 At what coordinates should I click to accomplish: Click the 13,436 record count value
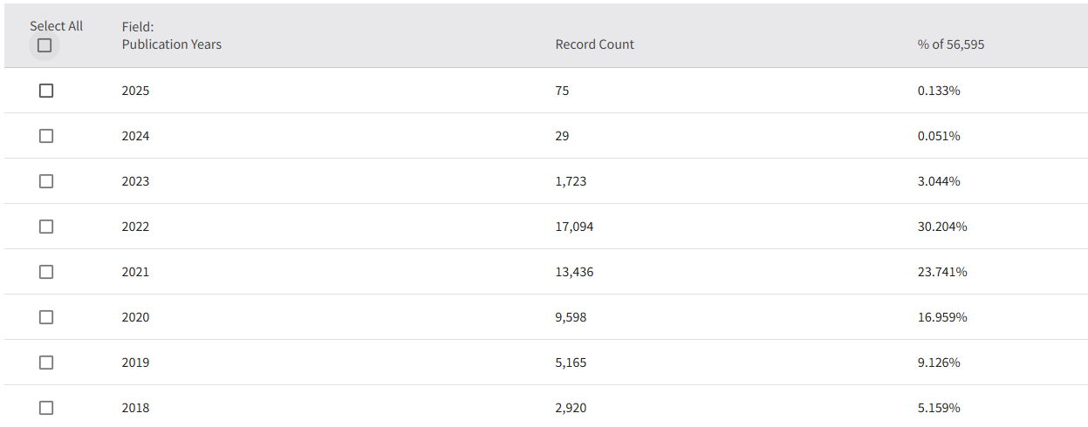click(x=574, y=272)
